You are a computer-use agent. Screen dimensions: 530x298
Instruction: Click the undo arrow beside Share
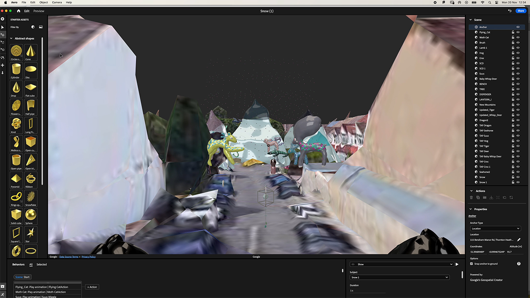(510, 11)
